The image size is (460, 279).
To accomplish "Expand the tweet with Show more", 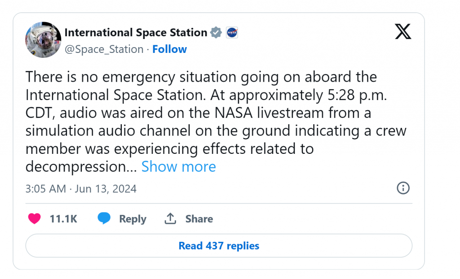I will [x=178, y=167].
